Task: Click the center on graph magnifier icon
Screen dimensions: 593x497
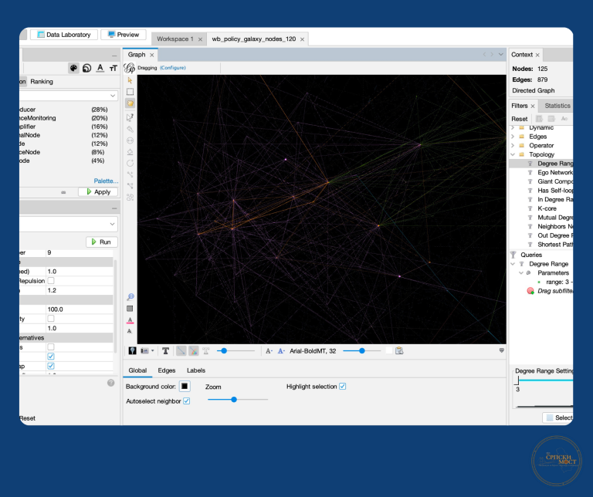Action: [x=130, y=296]
